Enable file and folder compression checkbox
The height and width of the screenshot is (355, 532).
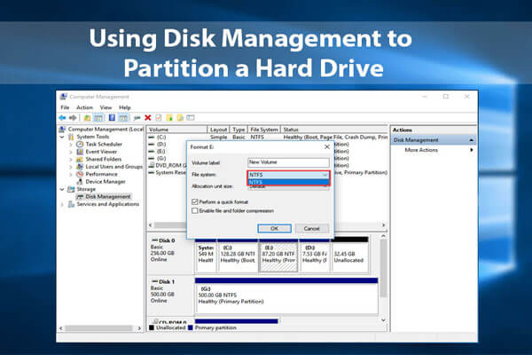[195, 211]
